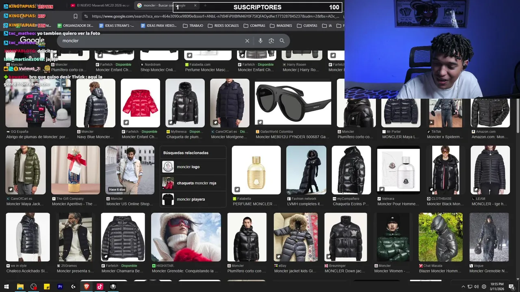The width and height of the screenshot is (520, 292).
Task: Open the eBay Moncler jacket kids image
Action: coord(296,237)
